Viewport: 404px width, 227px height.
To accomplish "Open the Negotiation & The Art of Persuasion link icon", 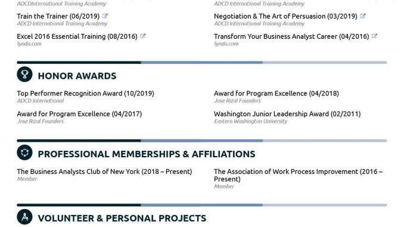I will click(362, 16).
